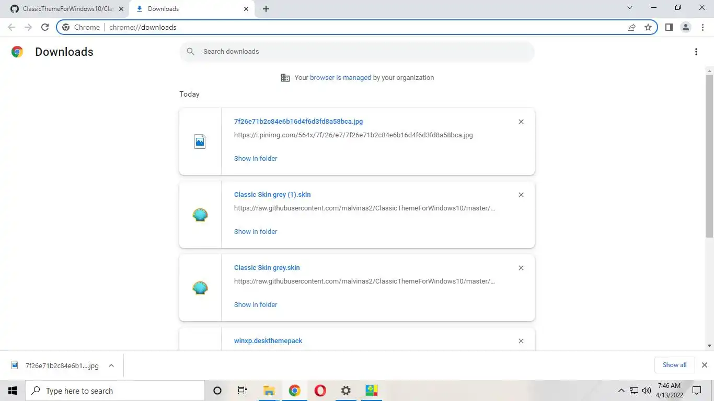Click the taskbar clock showing 7:46 AM
The height and width of the screenshot is (401, 714).
click(670, 391)
